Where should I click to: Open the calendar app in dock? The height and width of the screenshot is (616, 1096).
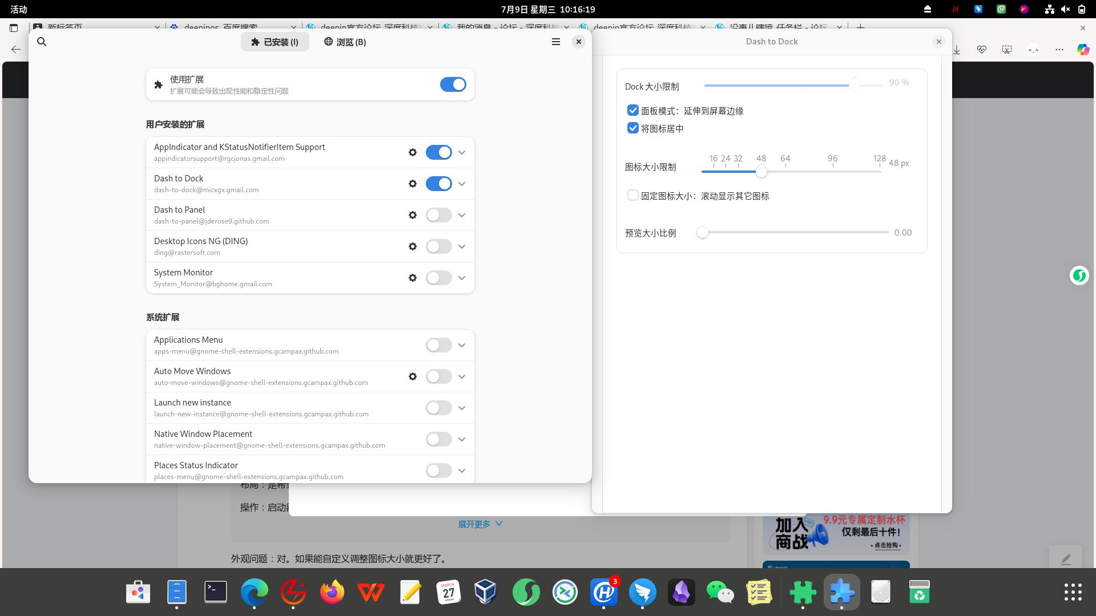coord(449,592)
